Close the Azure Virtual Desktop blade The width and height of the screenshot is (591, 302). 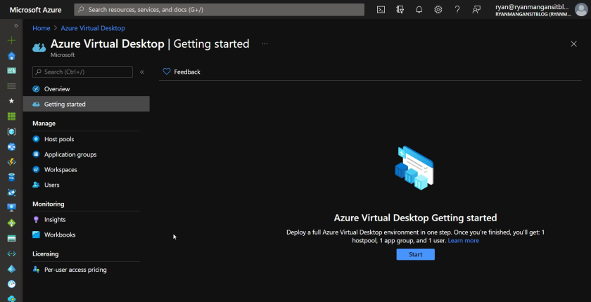coord(573,44)
